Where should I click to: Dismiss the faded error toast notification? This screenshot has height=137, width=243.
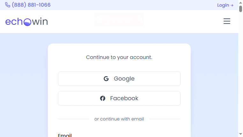point(140,20)
